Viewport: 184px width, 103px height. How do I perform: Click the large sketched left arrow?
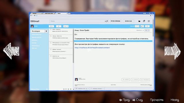11,51
